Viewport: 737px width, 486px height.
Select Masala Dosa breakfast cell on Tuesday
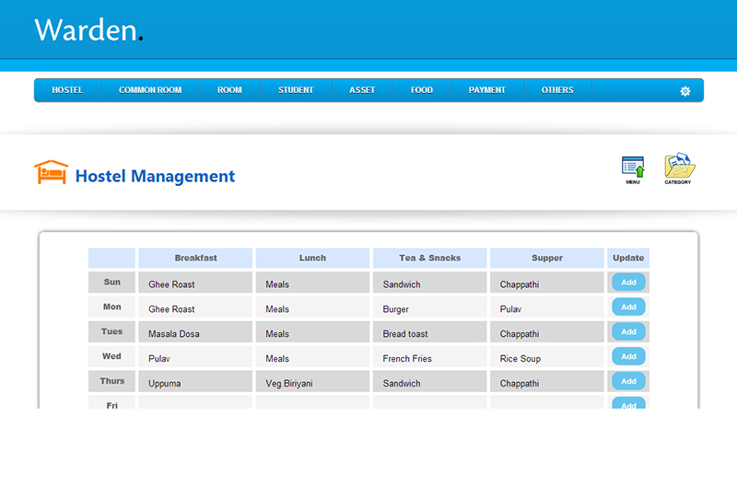coord(194,333)
